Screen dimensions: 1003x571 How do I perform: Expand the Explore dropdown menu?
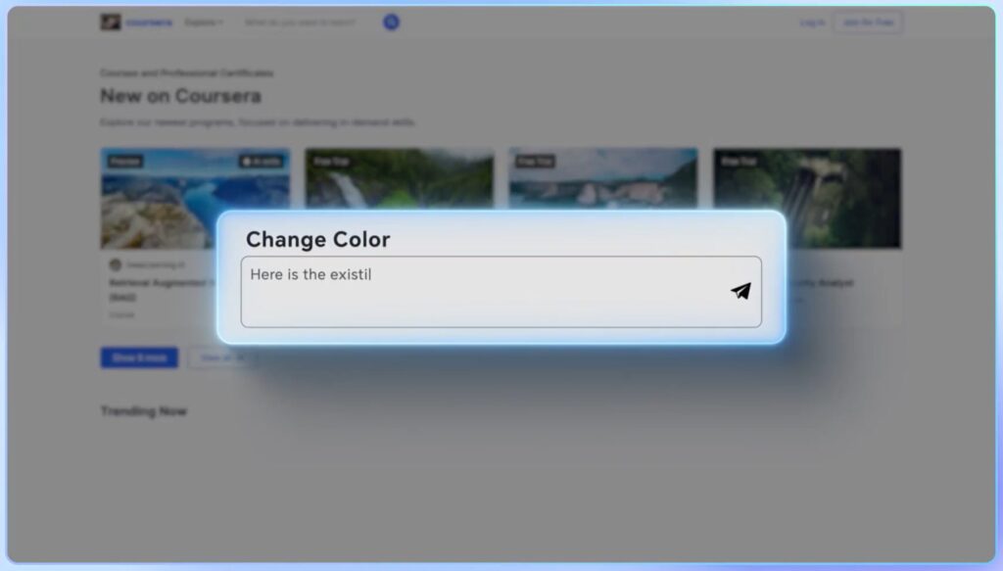[205, 23]
